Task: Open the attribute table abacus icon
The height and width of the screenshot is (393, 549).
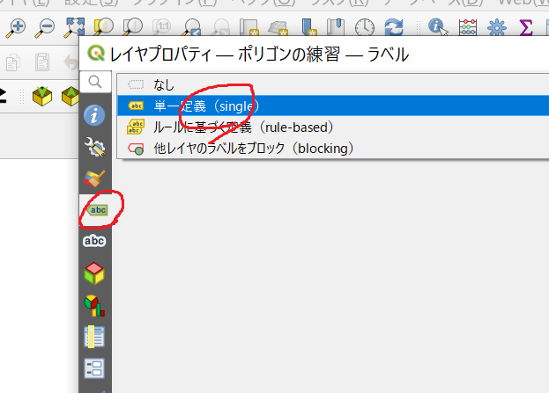Action: 468,27
